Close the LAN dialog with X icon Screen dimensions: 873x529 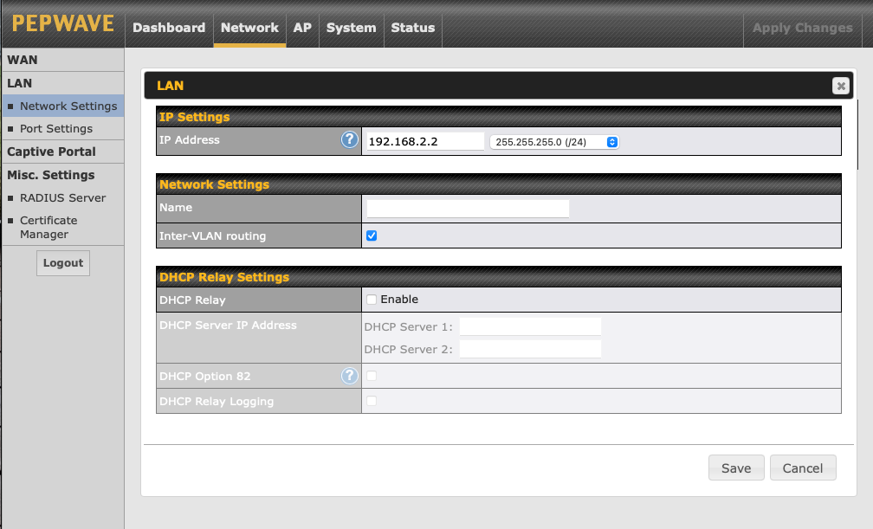pos(840,86)
